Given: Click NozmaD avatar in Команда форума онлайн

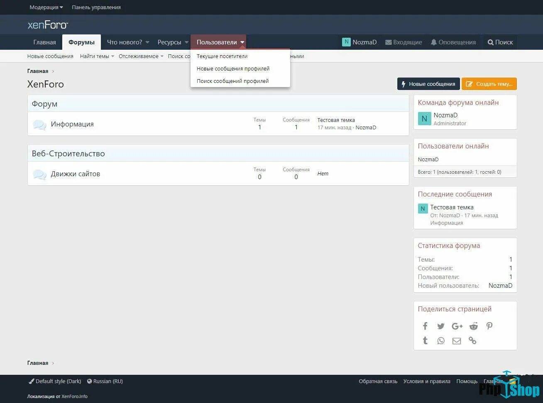Looking at the screenshot, I should point(424,119).
